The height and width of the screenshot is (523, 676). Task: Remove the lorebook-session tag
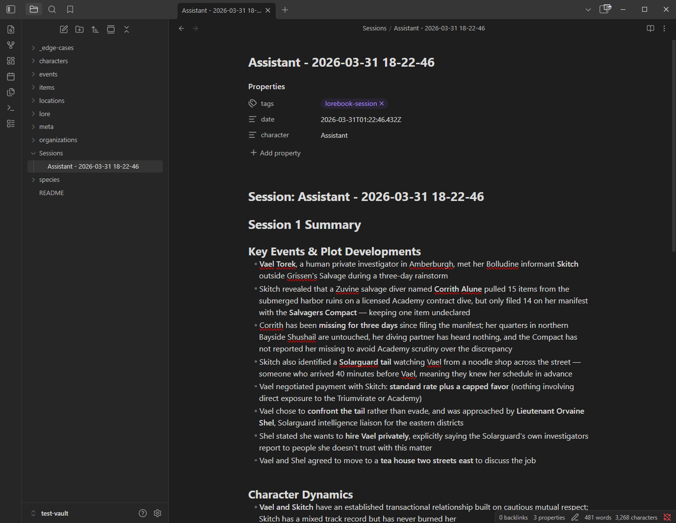click(382, 103)
